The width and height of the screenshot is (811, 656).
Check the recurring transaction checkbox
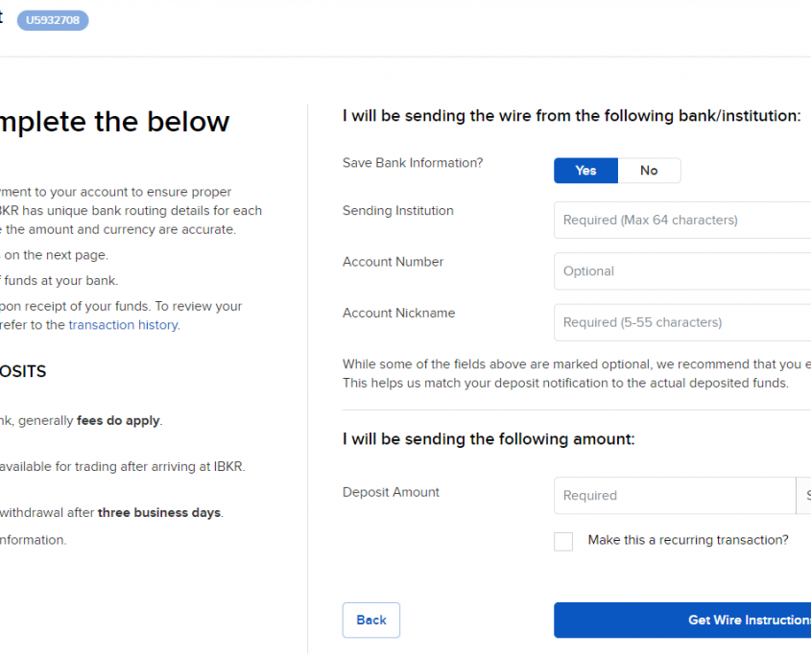(563, 542)
